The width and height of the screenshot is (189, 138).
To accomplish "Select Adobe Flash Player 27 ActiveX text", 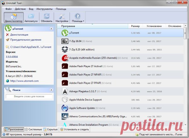I will [x=86, y=66].
